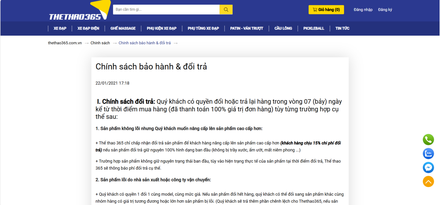This screenshot has height=205, width=441.
Task: Open the PICKLEBALL menu item
Action: pyautogui.click(x=314, y=28)
